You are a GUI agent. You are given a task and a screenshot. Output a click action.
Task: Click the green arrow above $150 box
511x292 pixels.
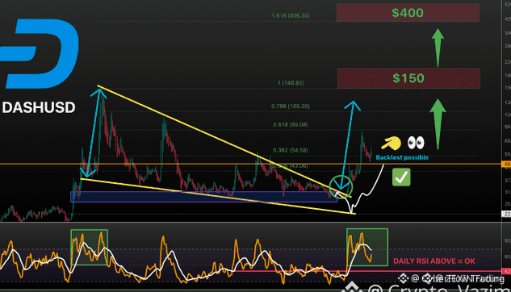[x=438, y=48]
